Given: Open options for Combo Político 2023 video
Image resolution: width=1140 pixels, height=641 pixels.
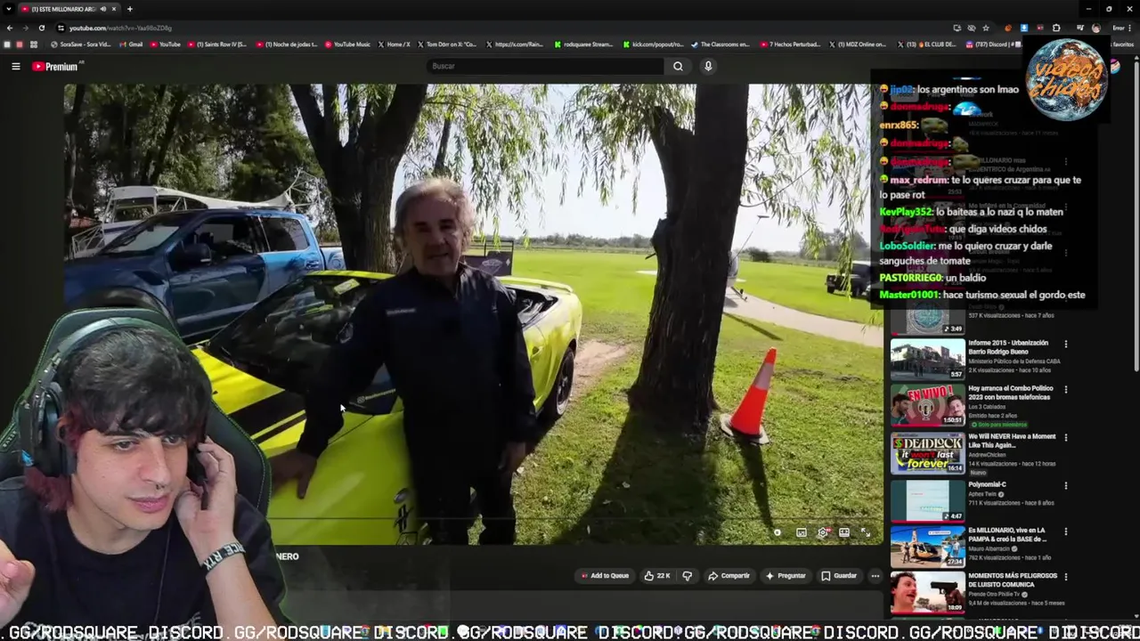Looking at the screenshot, I should pyautogui.click(x=1065, y=390).
